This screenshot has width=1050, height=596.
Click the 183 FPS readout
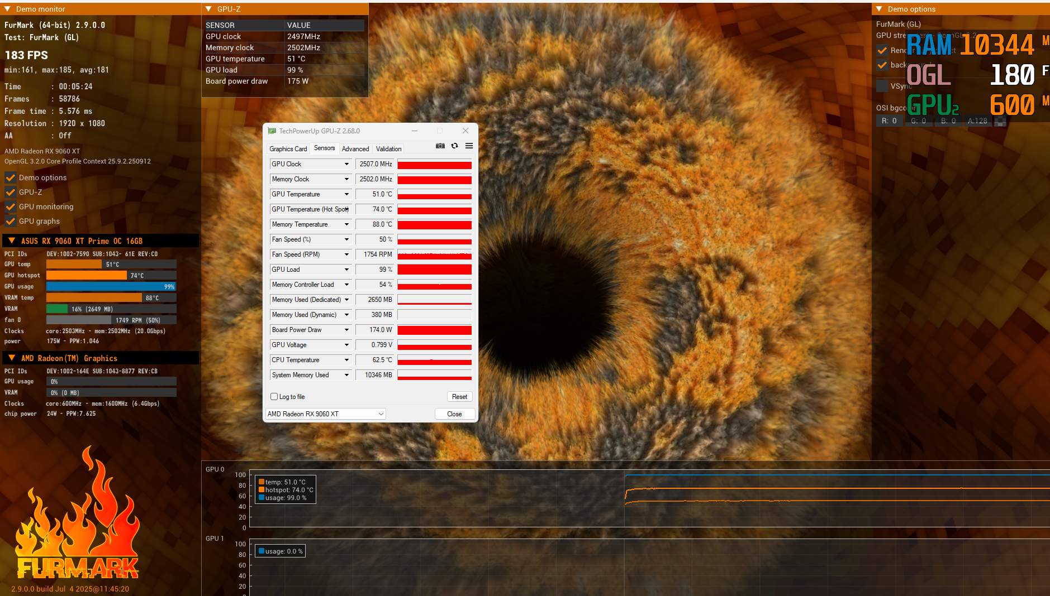tap(26, 55)
